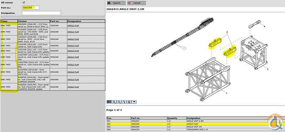This screenshot has width=285, height=132.
Task: Click the Version column header in results table
Action: point(33,21)
